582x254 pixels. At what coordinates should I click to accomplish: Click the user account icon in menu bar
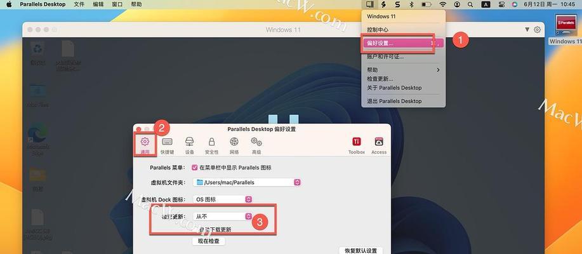(x=457, y=4)
